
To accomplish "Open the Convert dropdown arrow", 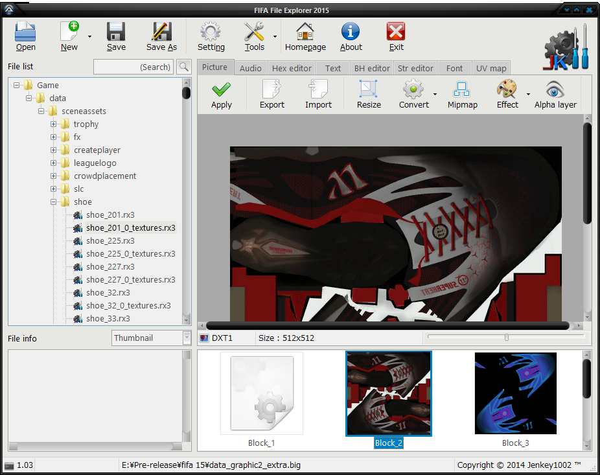I will (435, 94).
